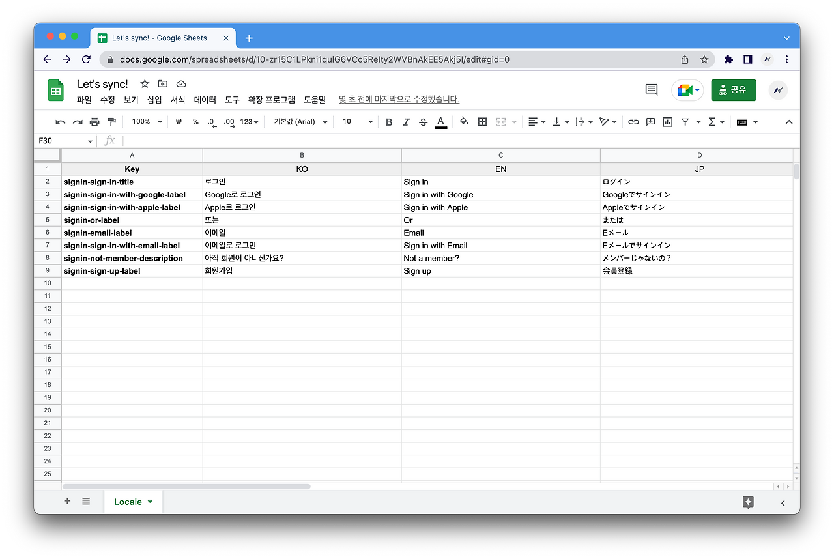Go to Sheets home via logo
Screen dimensions: 834x559
tap(56, 91)
